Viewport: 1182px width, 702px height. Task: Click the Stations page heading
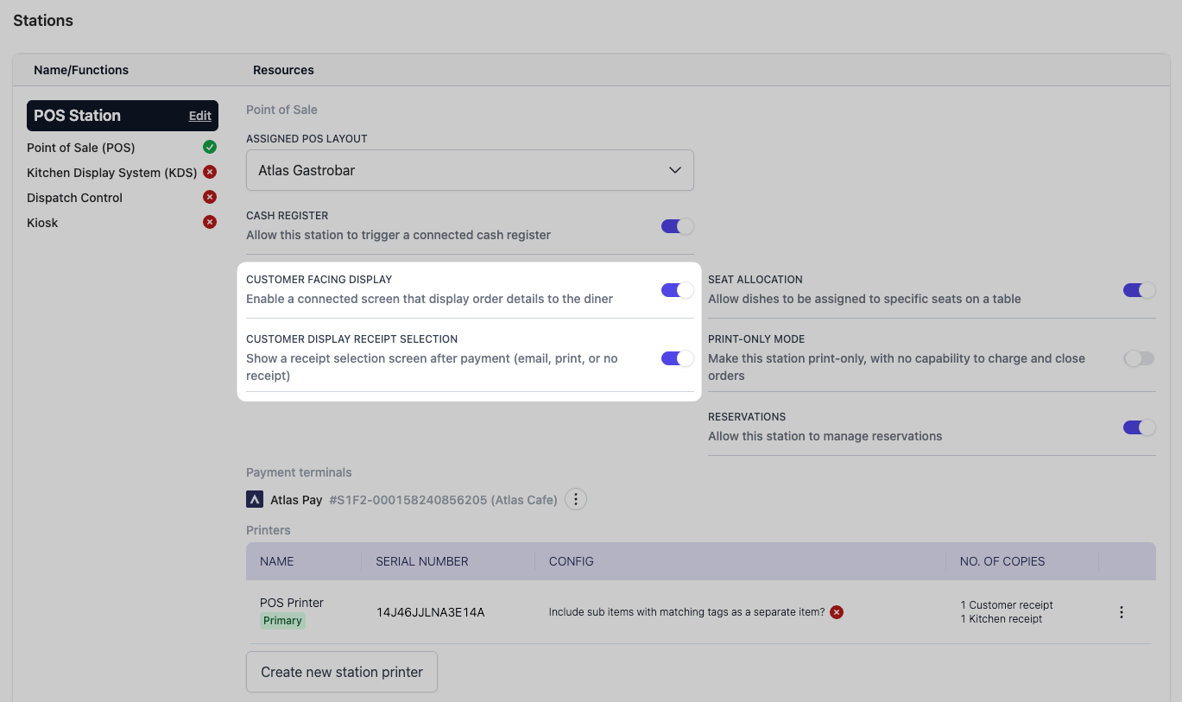[x=43, y=21]
